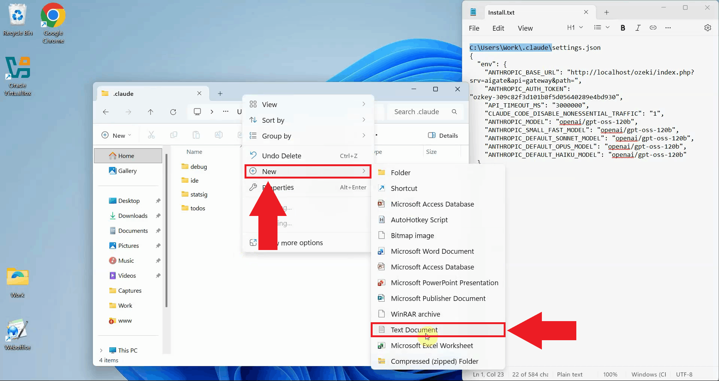Apply italic formatting in Install.txt
This screenshot has height=381, width=719.
[x=638, y=28]
